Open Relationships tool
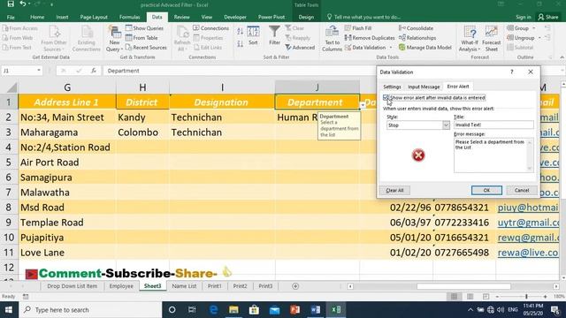The height and width of the screenshot is (318, 566). point(417,37)
